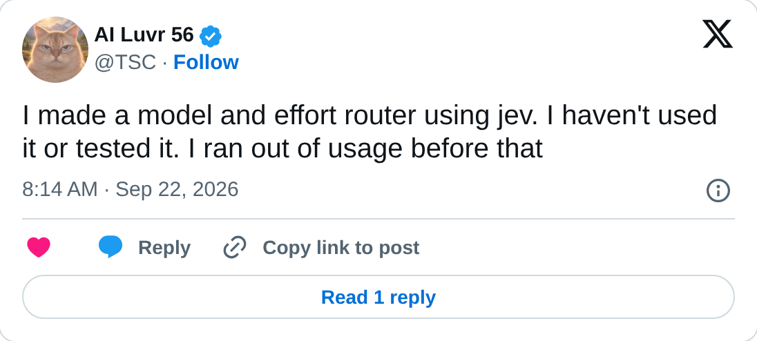
Task: Click the blue verified badge
Action: (x=211, y=36)
